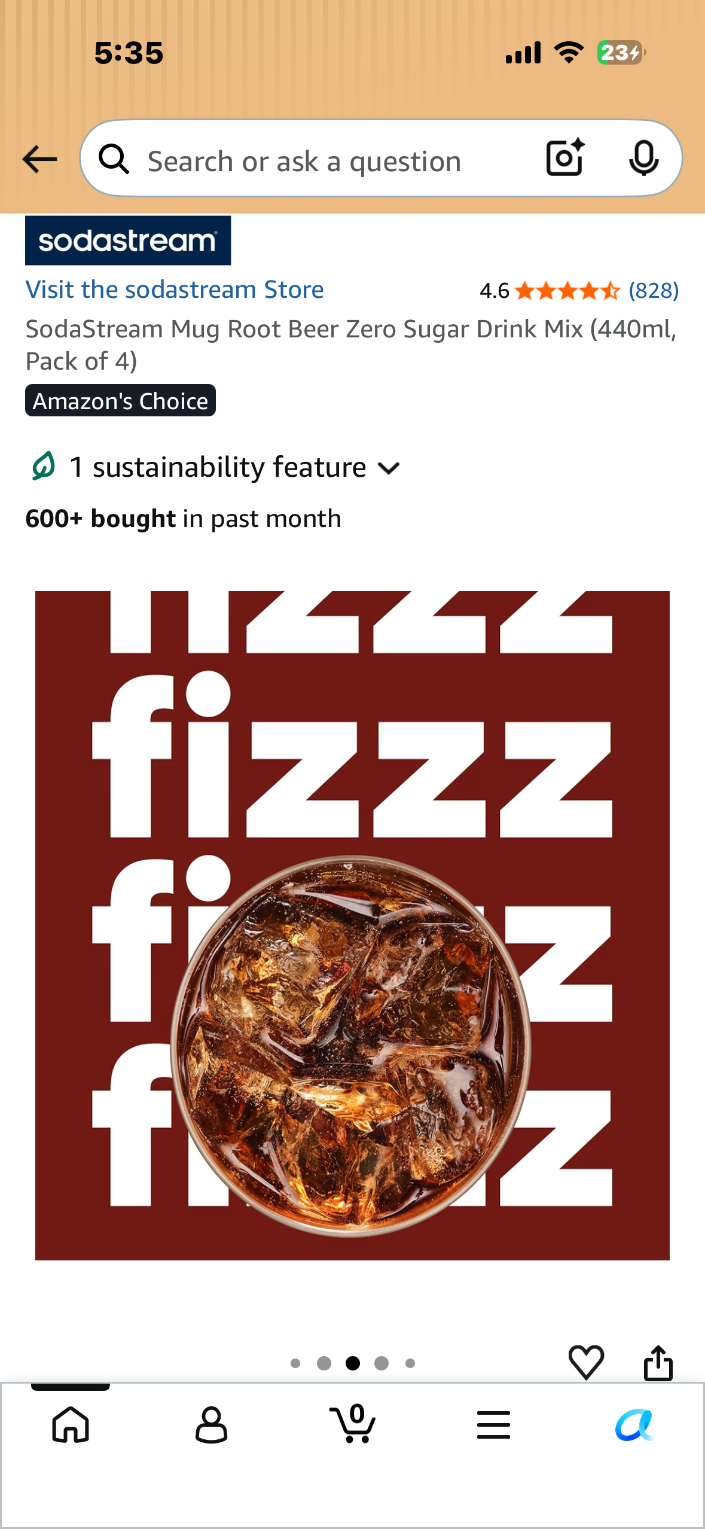Viewport: 705px width, 1529px height.
Task: Open the account profile tab
Action: [211, 1424]
